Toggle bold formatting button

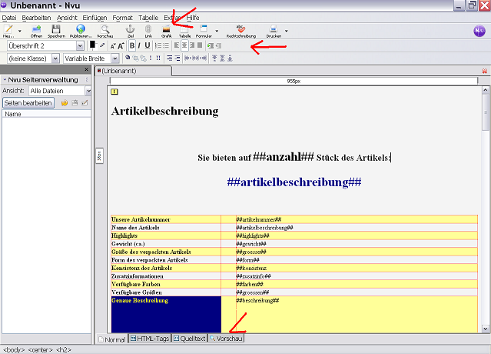[131, 45]
